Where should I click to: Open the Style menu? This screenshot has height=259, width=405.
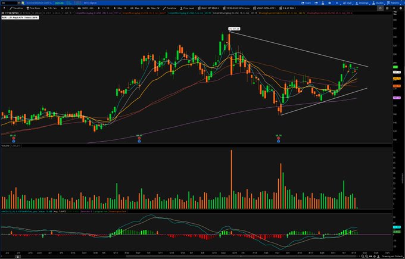[347, 3]
